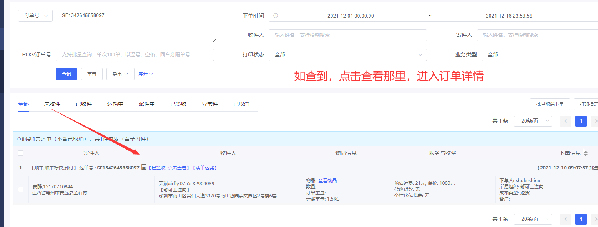Sort by 下单信息 column sort arrows
Screen dimensions: 598x227
(x=586, y=153)
